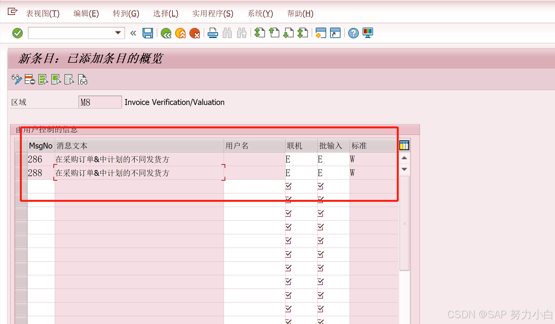Click the MsgNo column header
555x324 pixels.
(41, 146)
